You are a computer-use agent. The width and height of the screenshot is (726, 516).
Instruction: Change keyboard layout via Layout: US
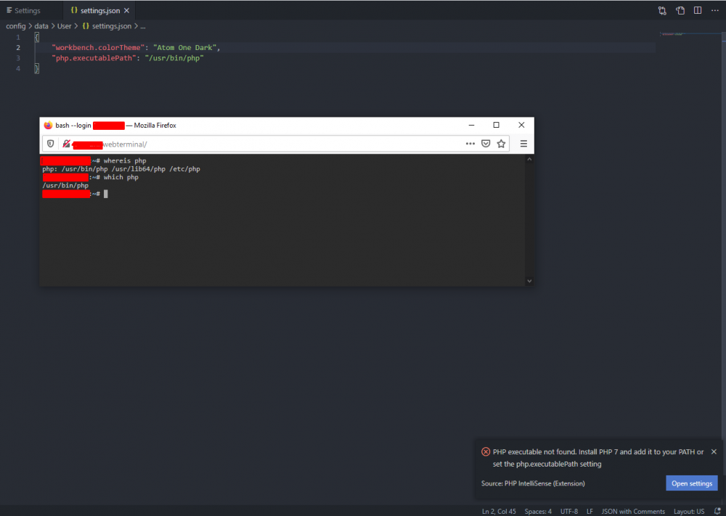click(689, 512)
